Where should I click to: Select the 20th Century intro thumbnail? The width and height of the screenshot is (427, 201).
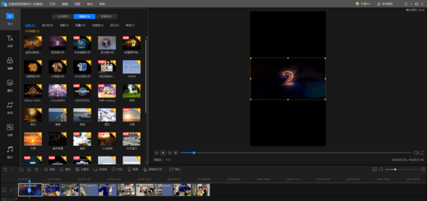click(107, 91)
